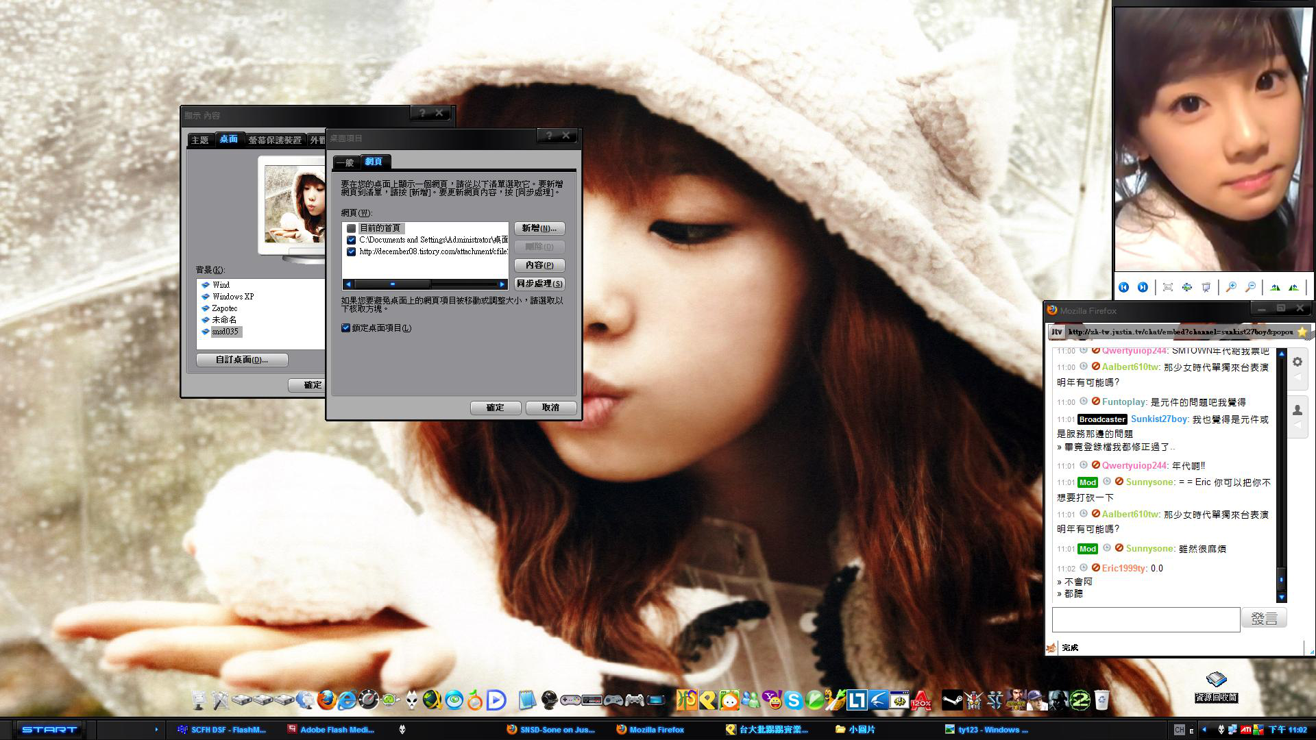The image size is (1316, 740).
Task: Click right arrow of web list scrollbar
Action: click(x=502, y=284)
